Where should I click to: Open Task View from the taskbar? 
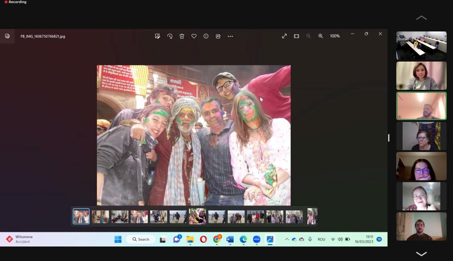tap(163, 239)
